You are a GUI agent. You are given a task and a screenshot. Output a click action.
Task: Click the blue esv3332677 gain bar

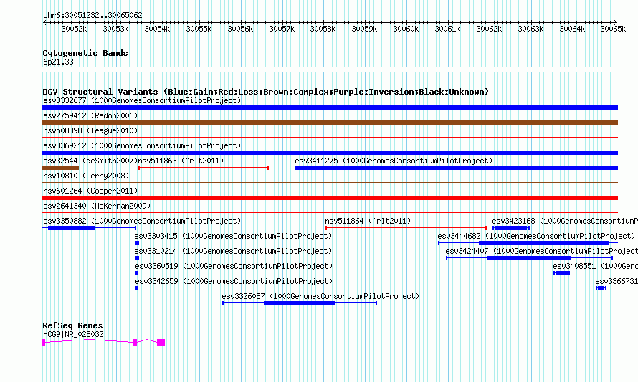click(330, 108)
